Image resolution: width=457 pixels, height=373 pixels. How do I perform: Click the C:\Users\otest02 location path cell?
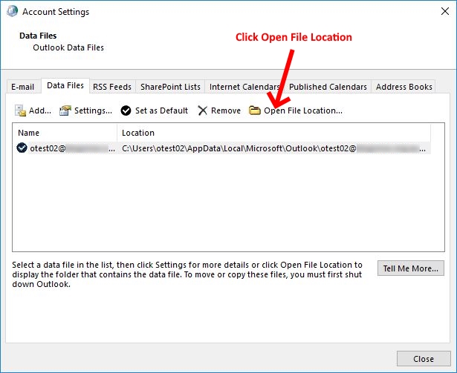(x=273, y=148)
